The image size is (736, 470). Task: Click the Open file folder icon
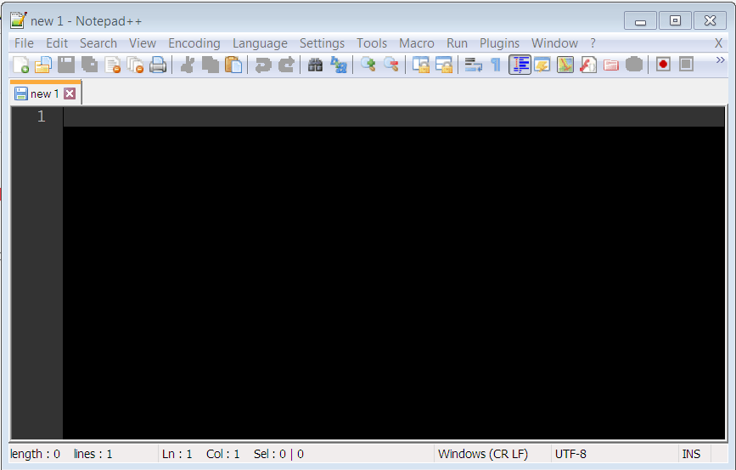point(42,65)
